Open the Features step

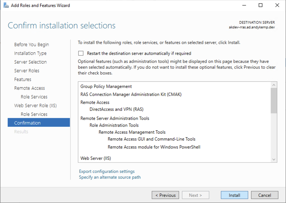[23, 80]
